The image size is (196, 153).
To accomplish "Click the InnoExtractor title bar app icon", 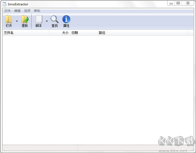I will (x=4, y=4).
